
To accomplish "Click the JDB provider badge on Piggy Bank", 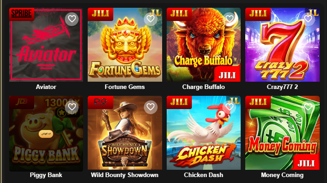I will 21,102.
